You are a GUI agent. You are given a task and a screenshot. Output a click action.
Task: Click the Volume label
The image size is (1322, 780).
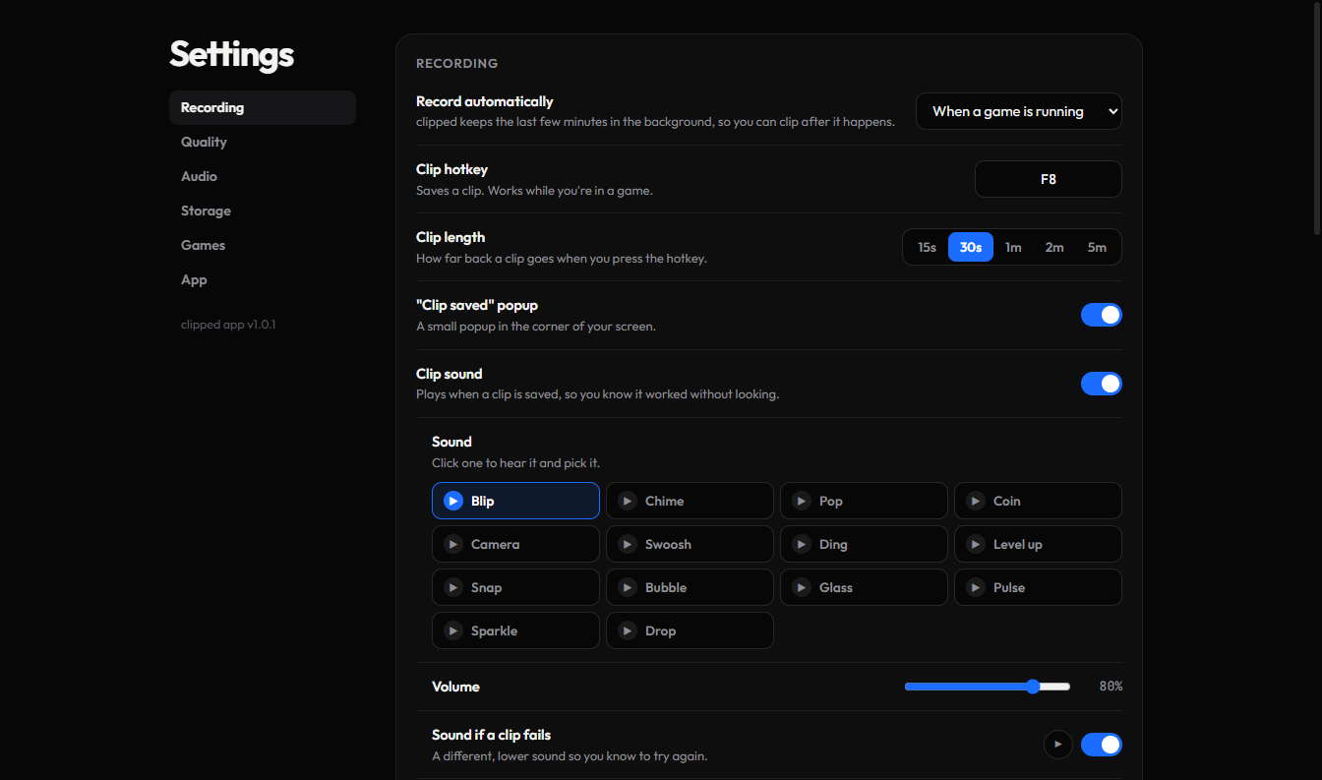(455, 687)
